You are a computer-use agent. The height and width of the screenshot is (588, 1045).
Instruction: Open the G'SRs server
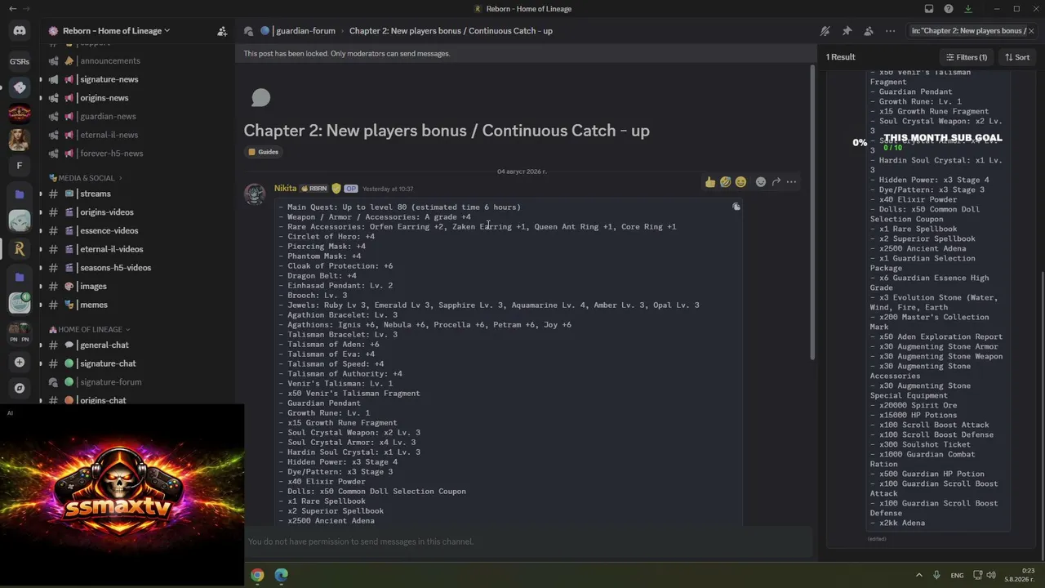click(20, 61)
